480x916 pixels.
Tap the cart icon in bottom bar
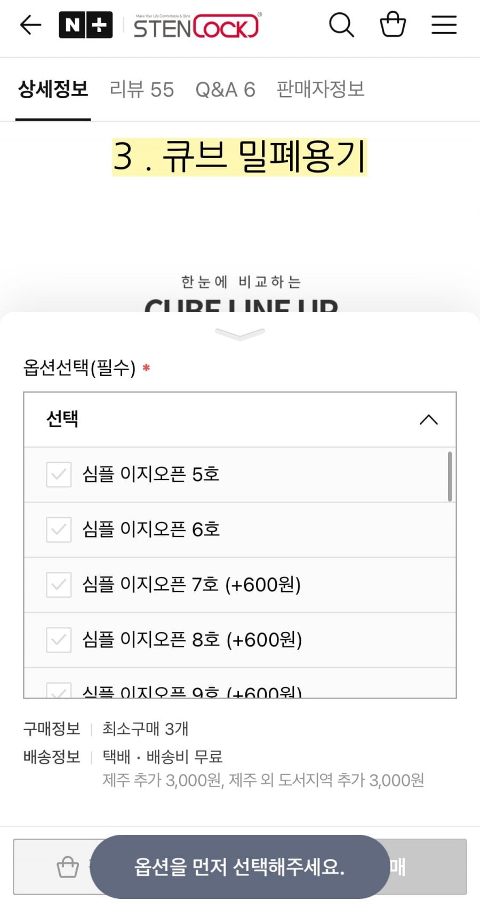click(68, 866)
